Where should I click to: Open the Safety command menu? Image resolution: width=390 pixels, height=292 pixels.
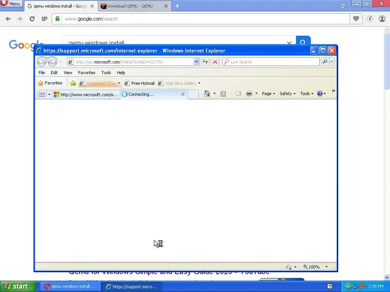coord(287,94)
